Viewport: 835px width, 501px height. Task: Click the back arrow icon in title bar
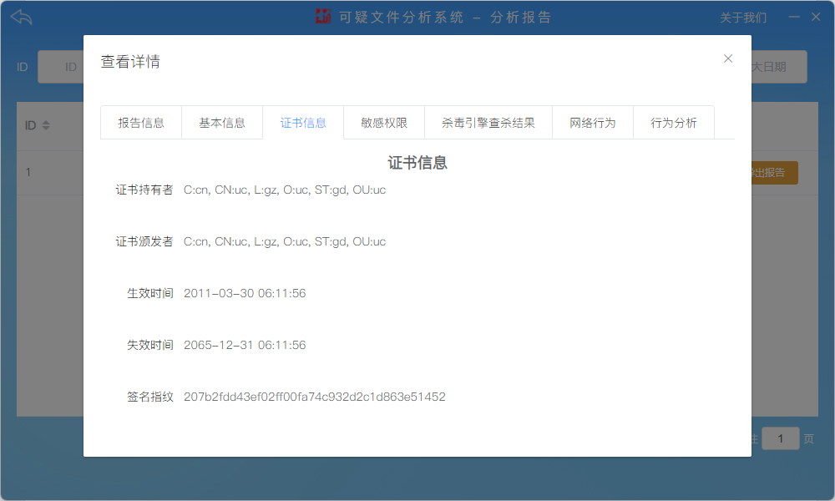[22, 18]
